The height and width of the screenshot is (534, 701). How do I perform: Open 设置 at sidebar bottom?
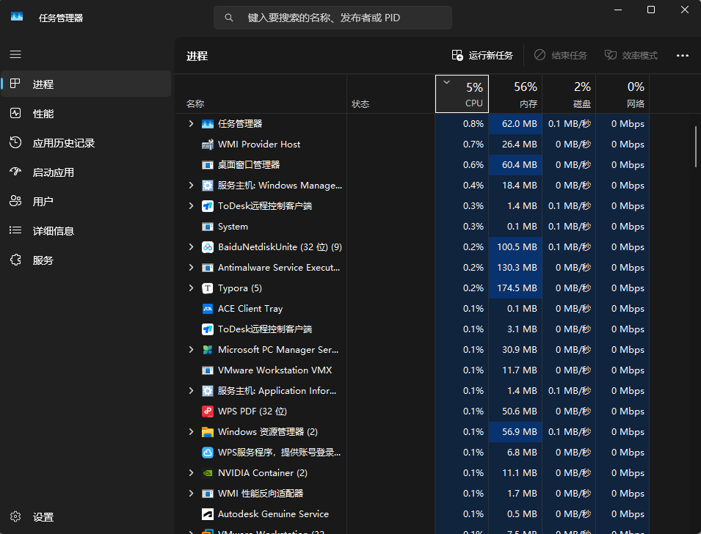coord(86,516)
